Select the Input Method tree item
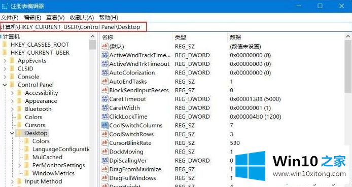 pos(43,181)
